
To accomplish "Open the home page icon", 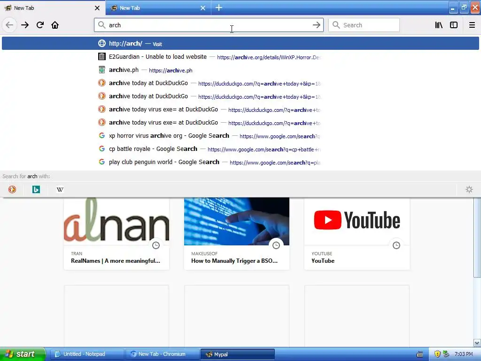I will (55, 25).
